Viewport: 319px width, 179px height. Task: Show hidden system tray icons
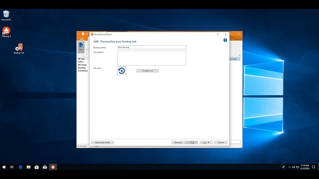[289, 167]
